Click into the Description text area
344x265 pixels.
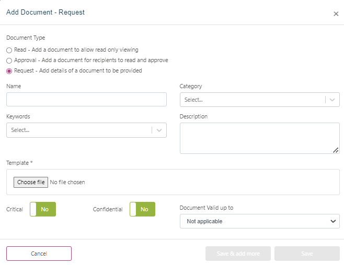(x=259, y=138)
